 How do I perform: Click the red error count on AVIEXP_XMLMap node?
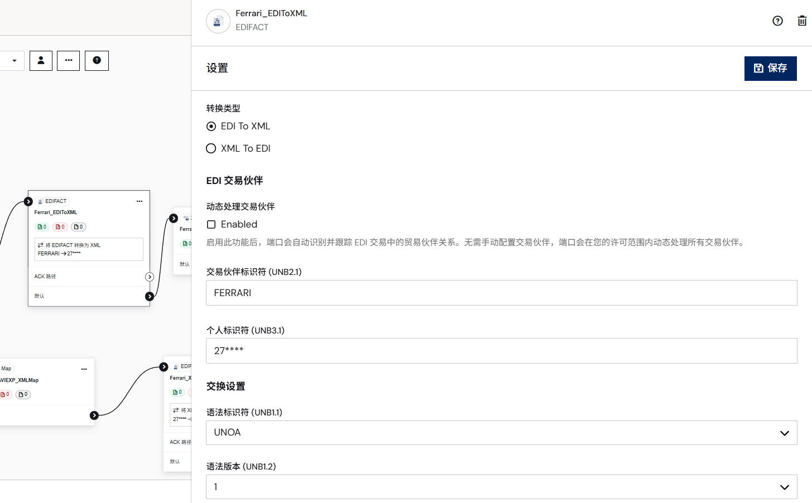5,395
